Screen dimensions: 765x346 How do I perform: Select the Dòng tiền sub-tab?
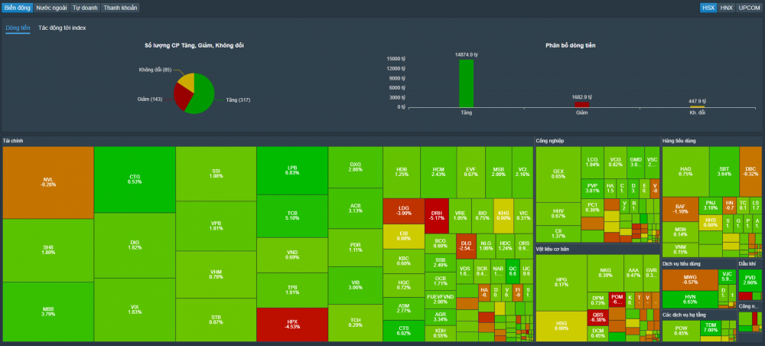(18, 28)
